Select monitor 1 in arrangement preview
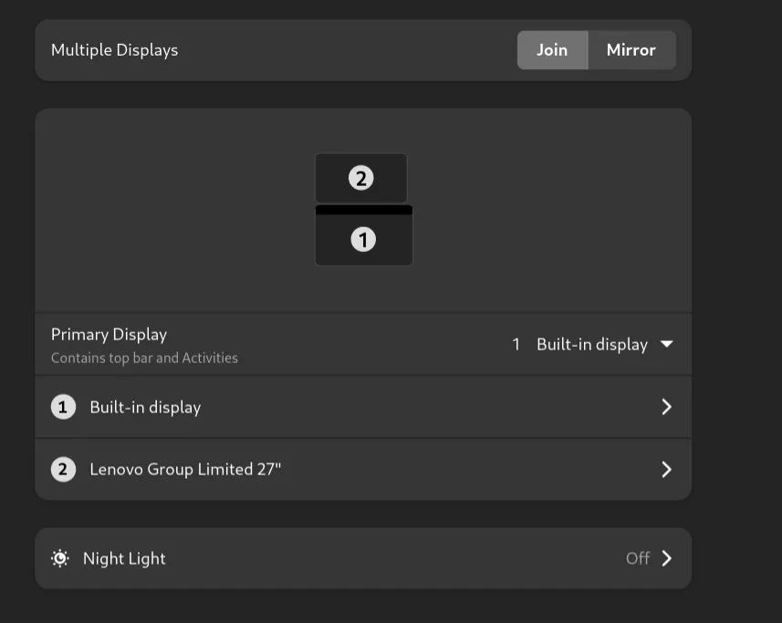The width and height of the screenshot is (782, 623). coord(363,234)
